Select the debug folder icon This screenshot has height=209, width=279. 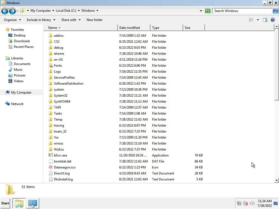tap(50, 48)
